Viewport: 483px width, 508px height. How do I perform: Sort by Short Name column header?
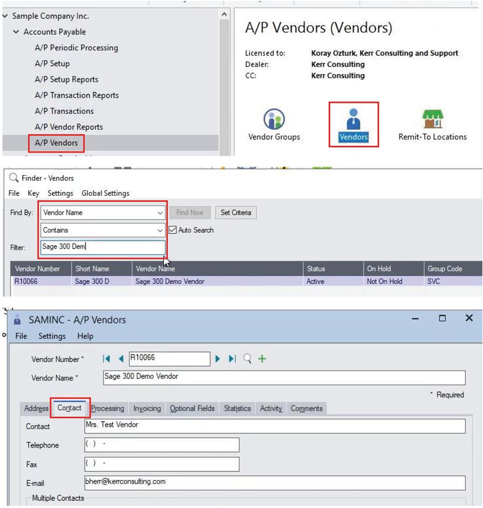coord(101,268)
